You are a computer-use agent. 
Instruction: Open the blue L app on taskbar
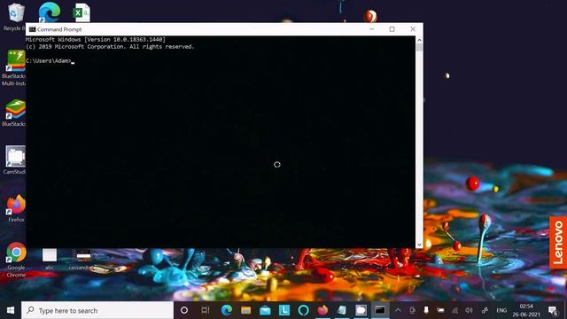pyautogui.click(x=284, y=310)
